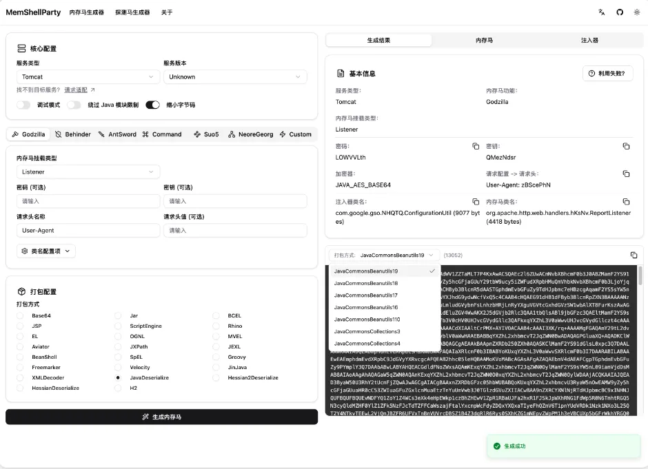Click the 打包配置 box icon

click(x=21, y=291)
